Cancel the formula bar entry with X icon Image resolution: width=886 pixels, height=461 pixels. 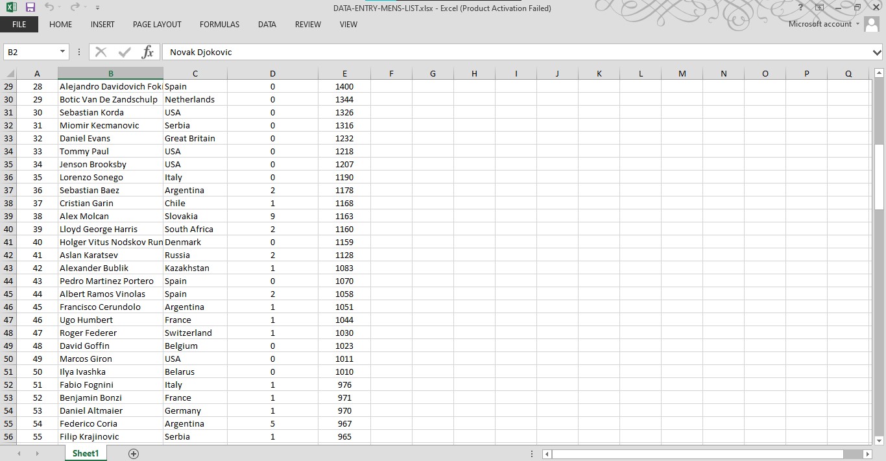click(x=101, y=52)
